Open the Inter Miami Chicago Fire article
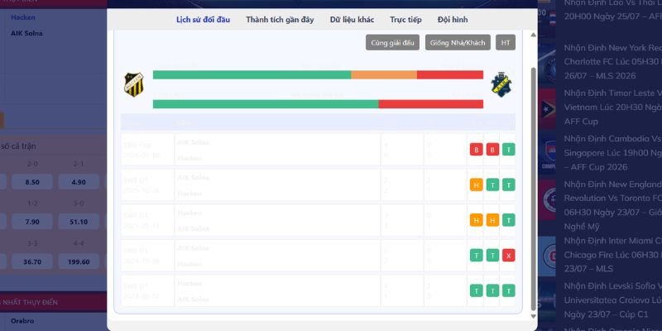This screenshot has width=662, height=331. tap(612, 255)
